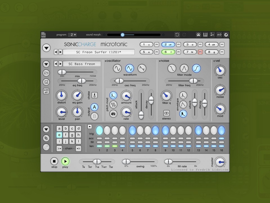Start playback with play button

[x=65, y=161]
